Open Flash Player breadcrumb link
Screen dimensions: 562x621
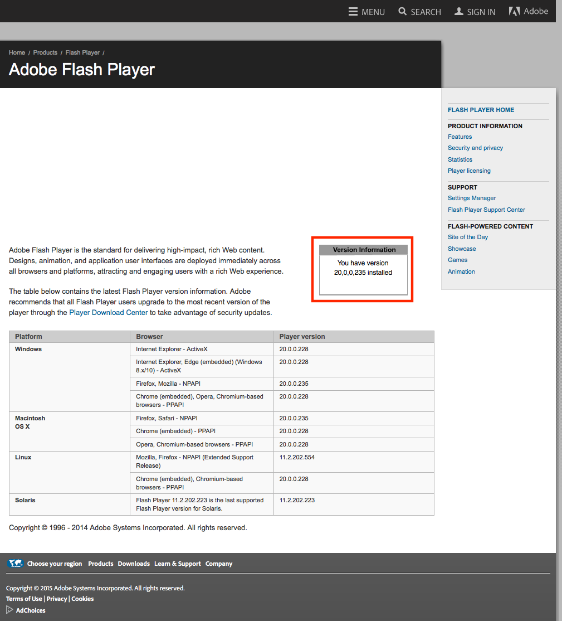tap(82, 52)
